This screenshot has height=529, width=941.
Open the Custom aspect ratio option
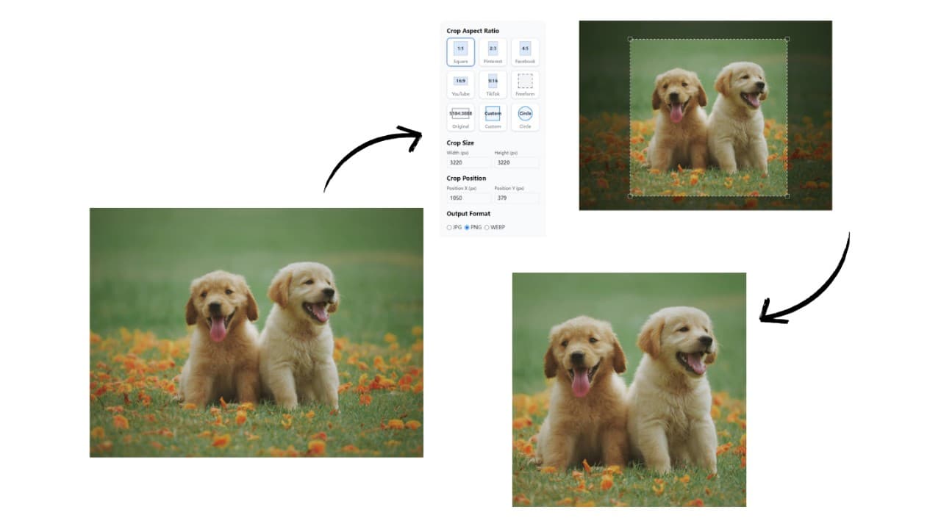(492, 115)
